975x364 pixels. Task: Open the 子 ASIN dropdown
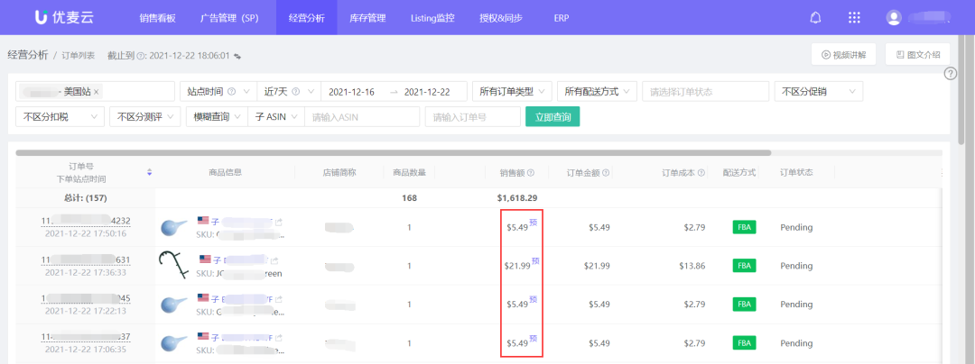276,116
